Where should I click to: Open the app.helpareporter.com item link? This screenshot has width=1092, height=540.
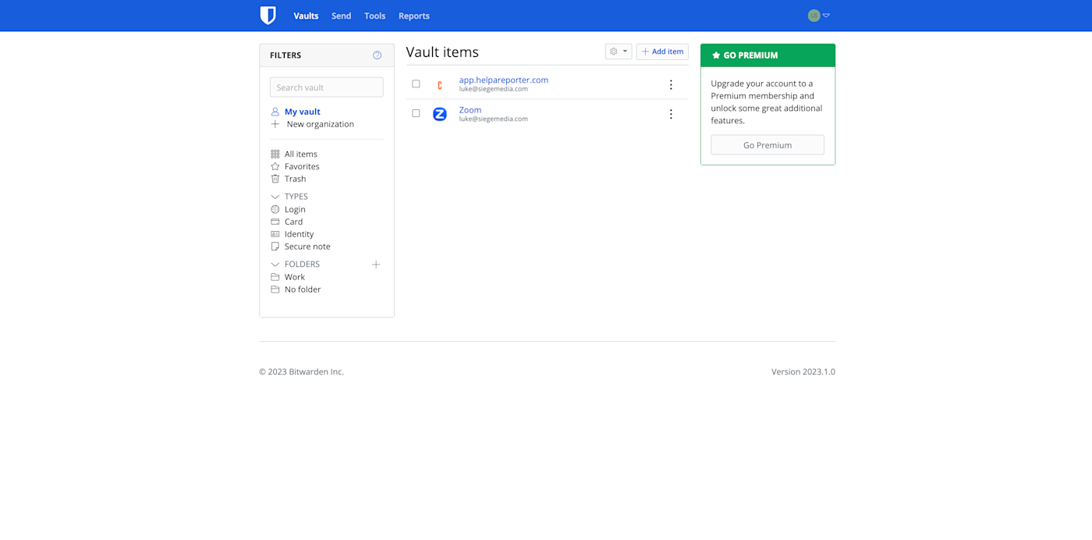503,80
